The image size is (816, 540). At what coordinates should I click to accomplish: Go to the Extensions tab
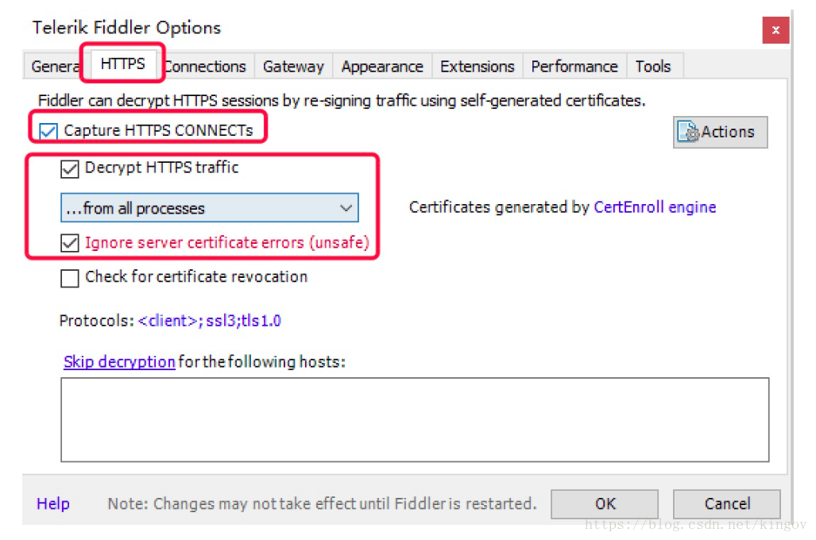click(478, 67)
